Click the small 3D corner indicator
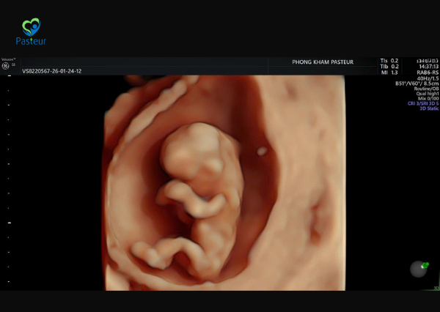 coord(12,65)
